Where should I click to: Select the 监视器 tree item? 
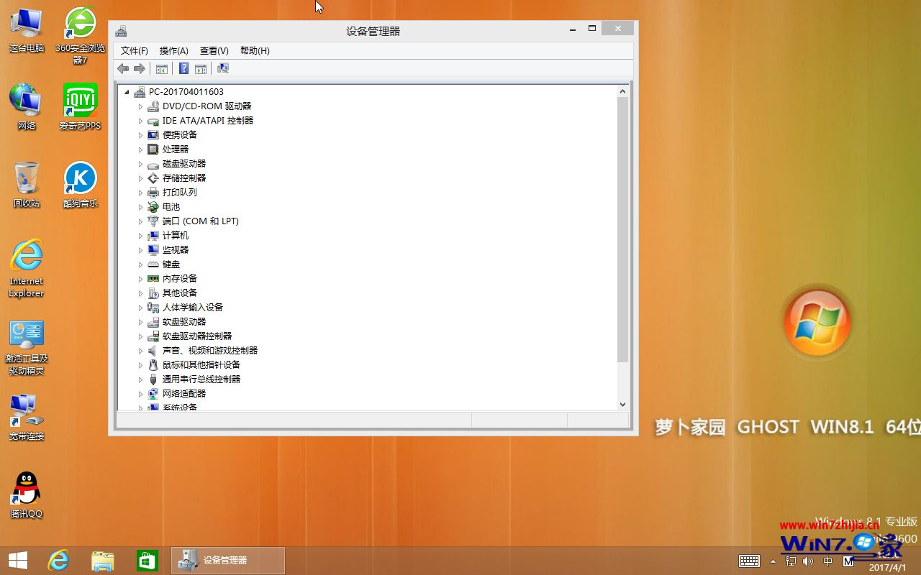click(175, 249)
